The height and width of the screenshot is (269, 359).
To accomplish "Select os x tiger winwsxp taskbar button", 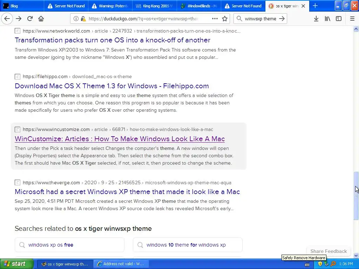I will click(65, 264).
